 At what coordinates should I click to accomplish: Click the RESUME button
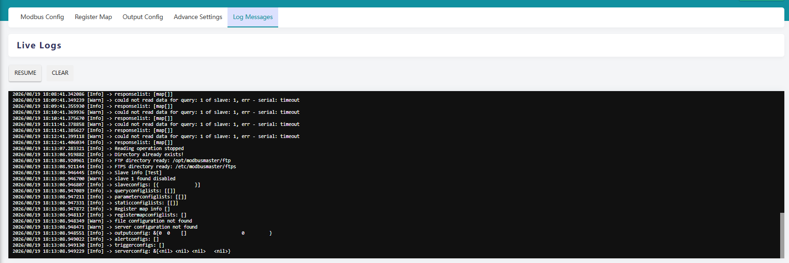point(25,73)
